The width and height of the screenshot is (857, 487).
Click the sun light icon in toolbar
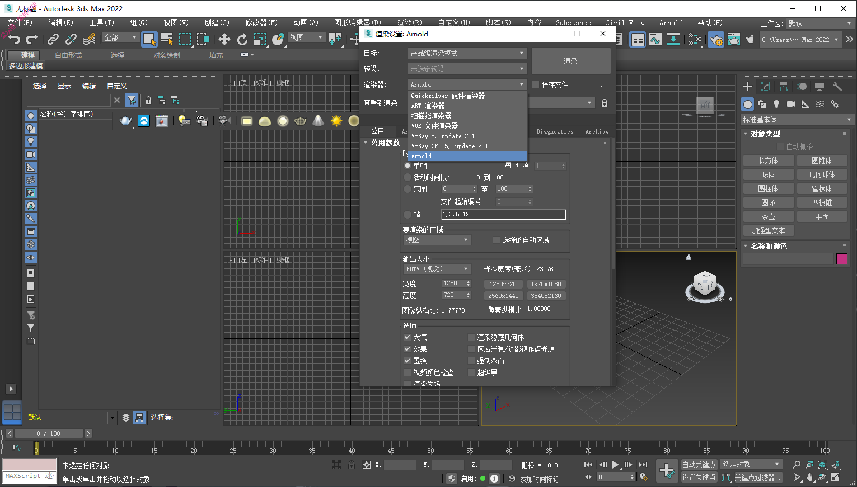336,120
